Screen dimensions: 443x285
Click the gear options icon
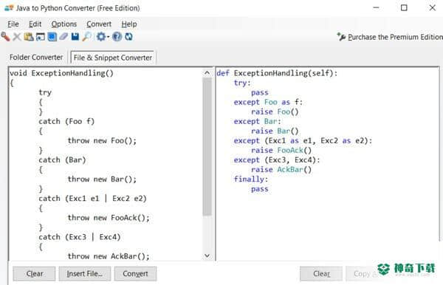point(101,37)
